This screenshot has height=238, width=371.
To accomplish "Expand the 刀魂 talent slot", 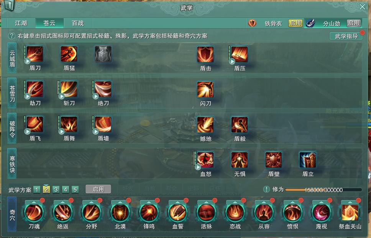I will pyautogui.click(x=34, y=202).
